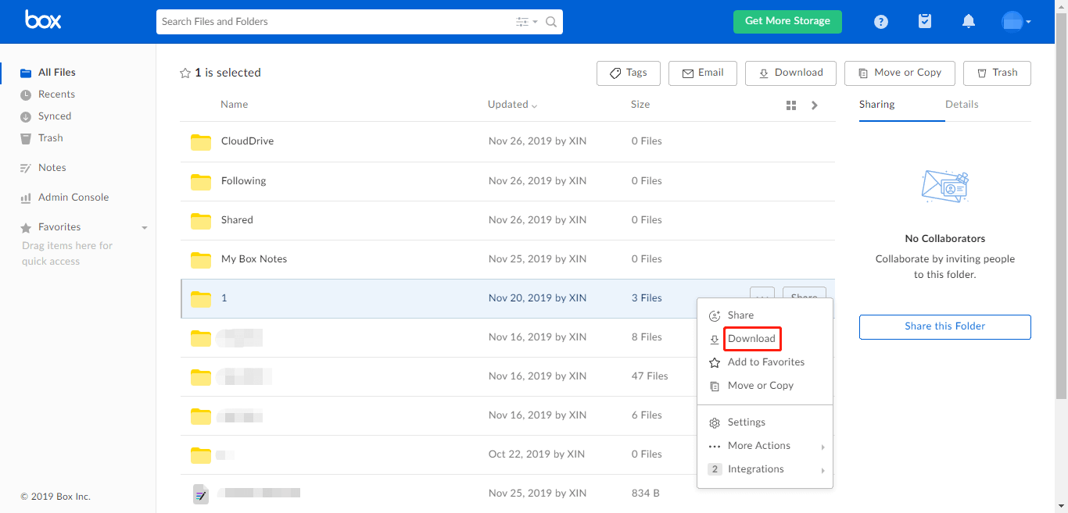
Task: Click the search magnifier icon
Action: point(551,22)
